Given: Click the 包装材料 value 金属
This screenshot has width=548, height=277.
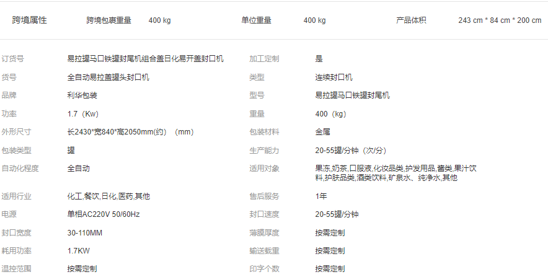Looking at the screenshot, I should 322,132.
